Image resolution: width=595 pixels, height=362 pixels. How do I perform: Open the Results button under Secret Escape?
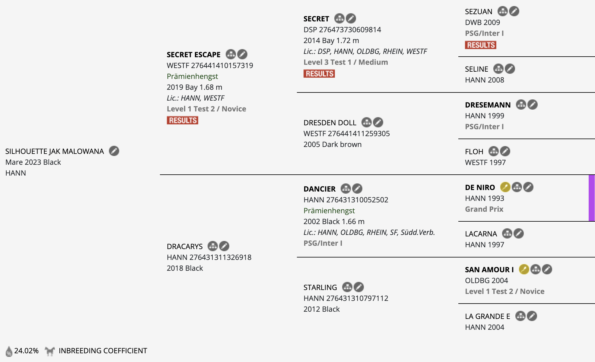[183, 120]
